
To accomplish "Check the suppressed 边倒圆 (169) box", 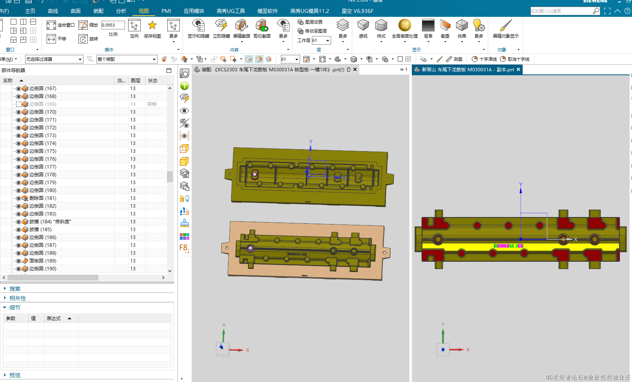I will coord(18,104).
